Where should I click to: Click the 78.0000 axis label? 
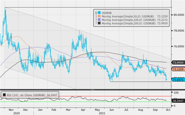[179, 31]
